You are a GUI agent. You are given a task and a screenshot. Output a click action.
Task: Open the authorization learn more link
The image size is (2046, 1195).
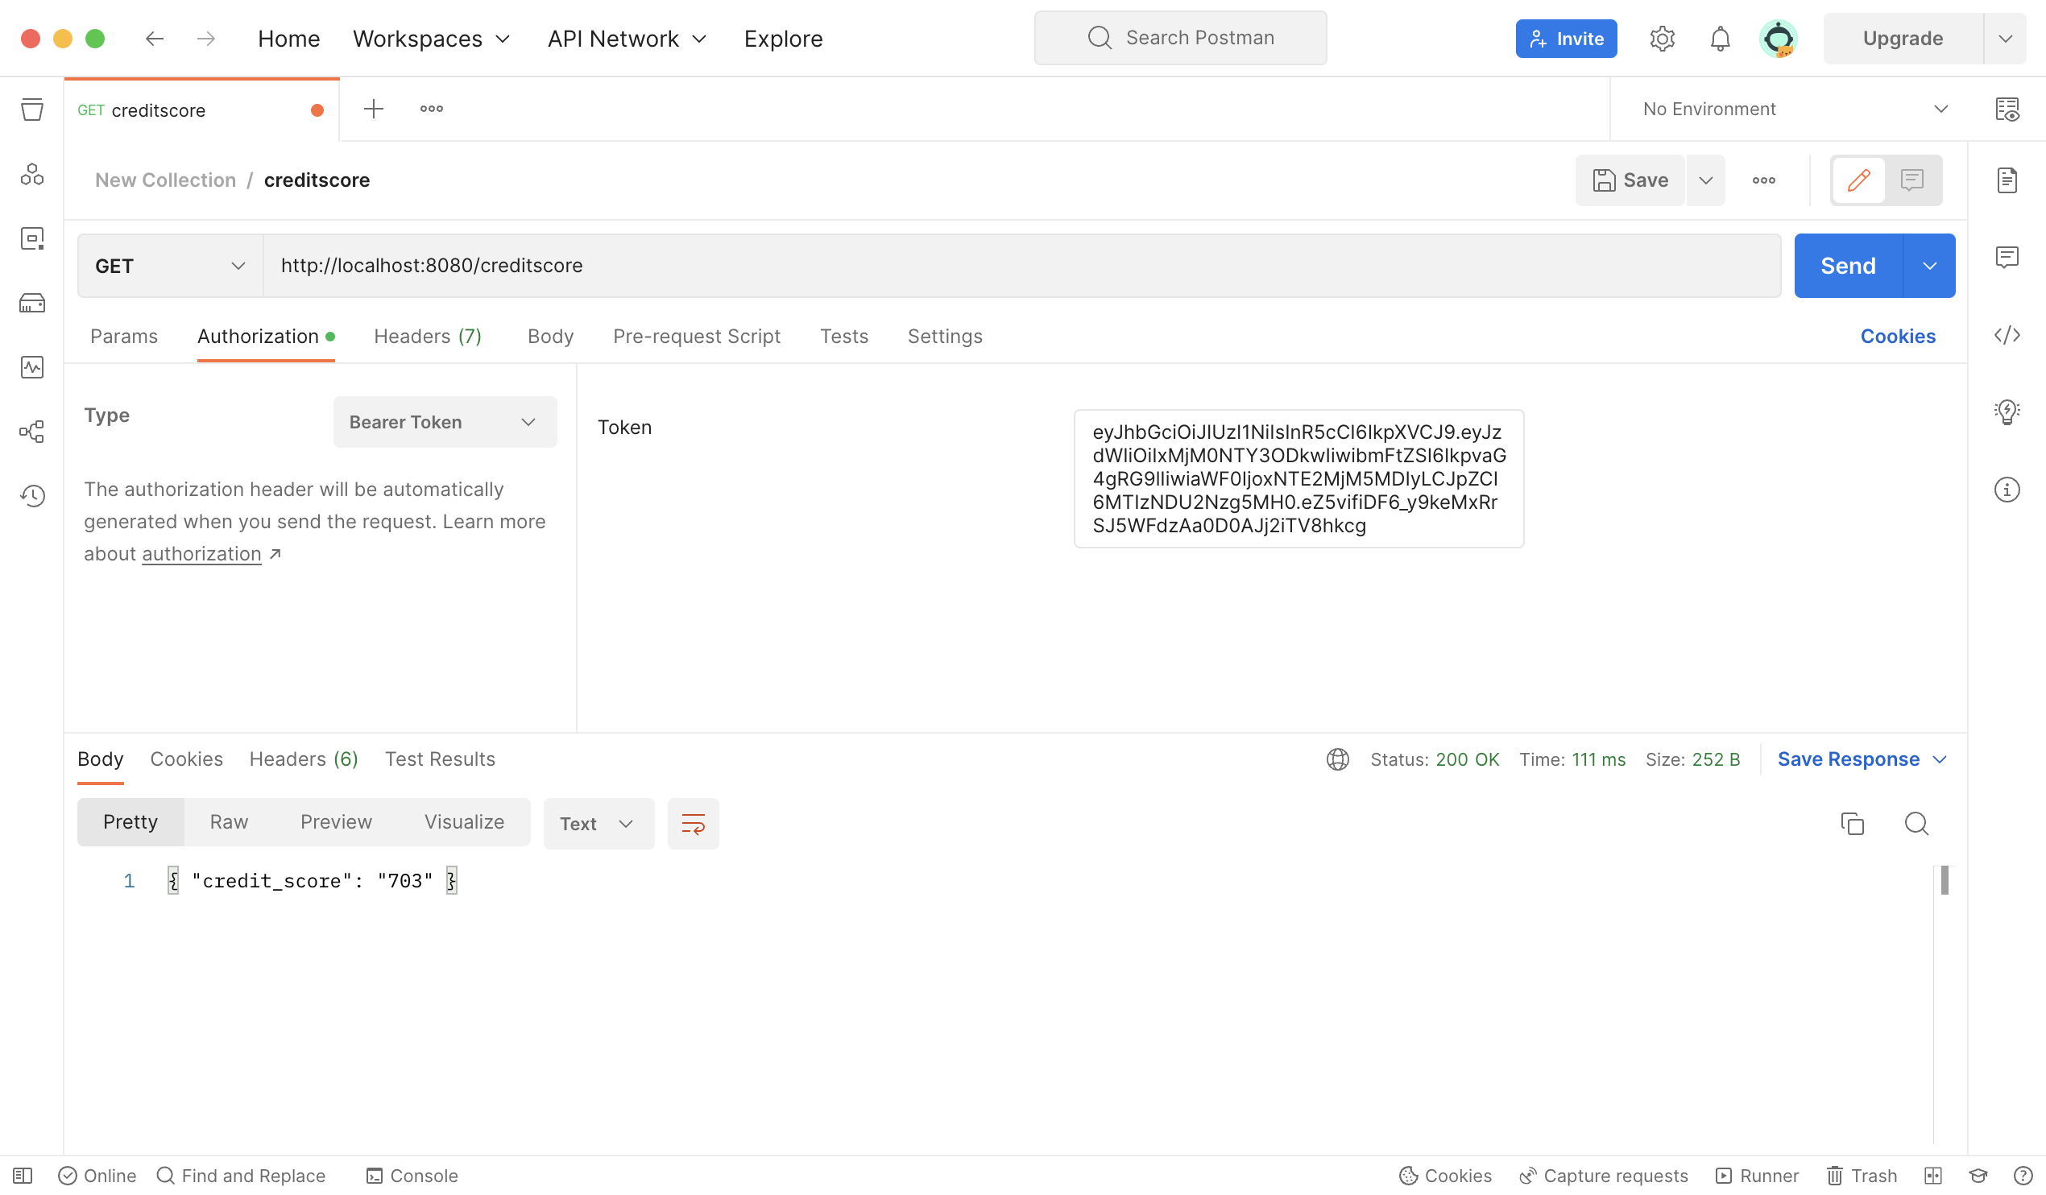tap(201, 554)
